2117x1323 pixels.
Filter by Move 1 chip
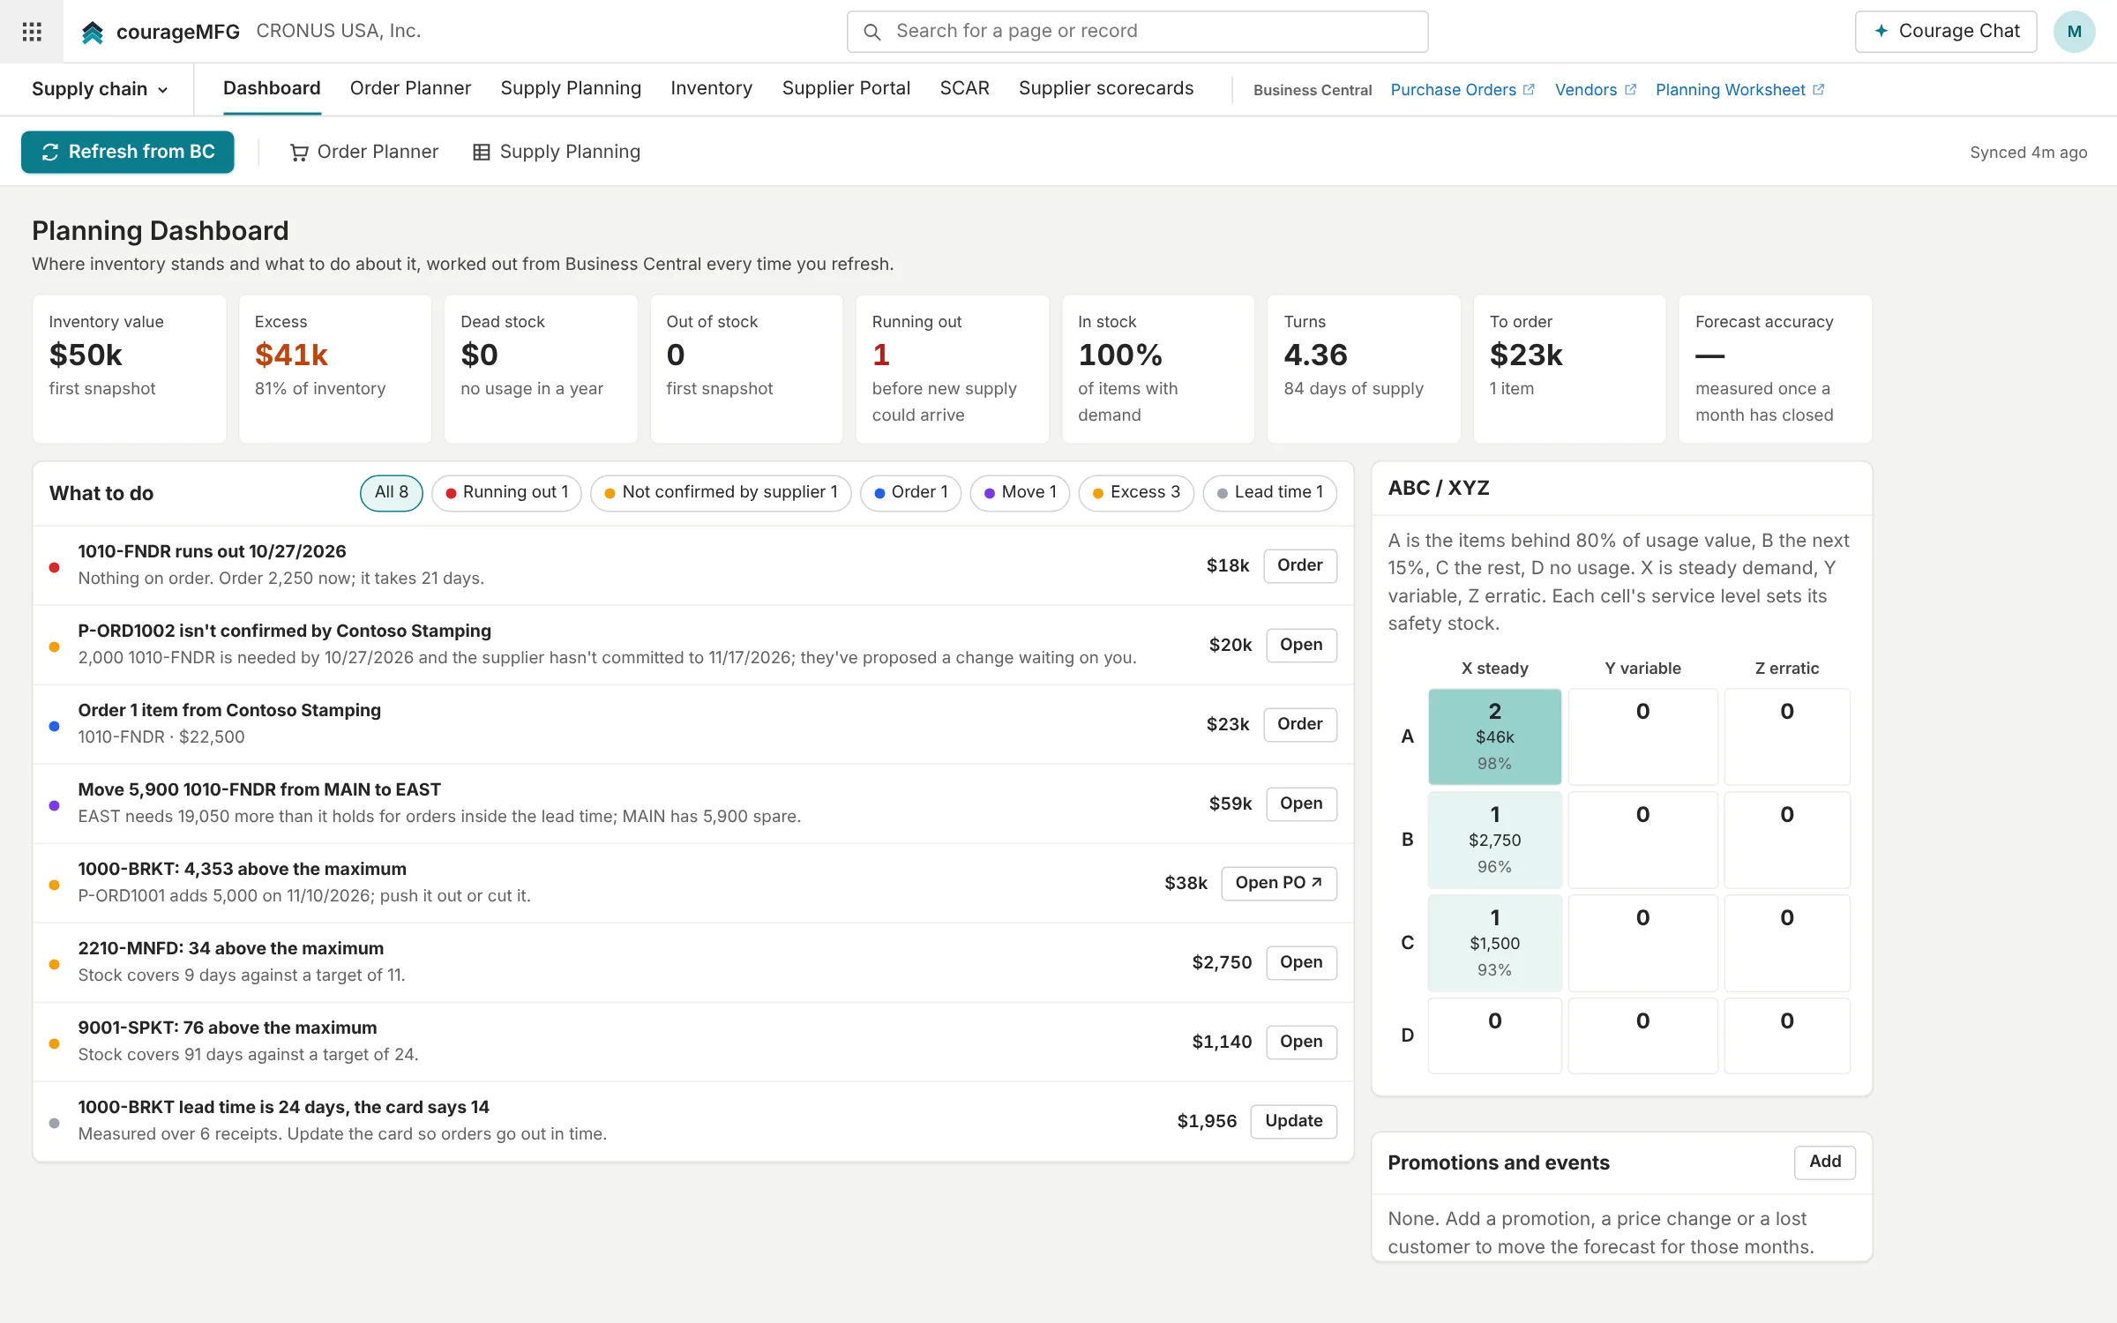point(1020,493)
